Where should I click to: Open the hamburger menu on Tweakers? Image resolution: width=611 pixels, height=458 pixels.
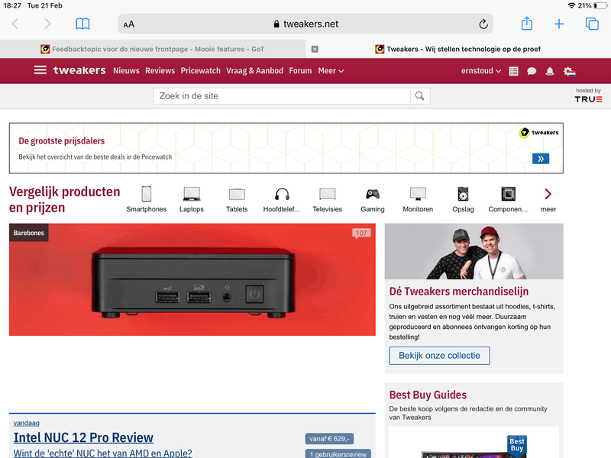tap(40, 70)
